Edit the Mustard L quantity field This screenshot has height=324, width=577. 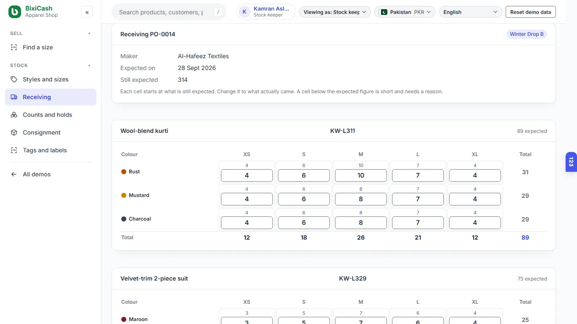[418, 199]
